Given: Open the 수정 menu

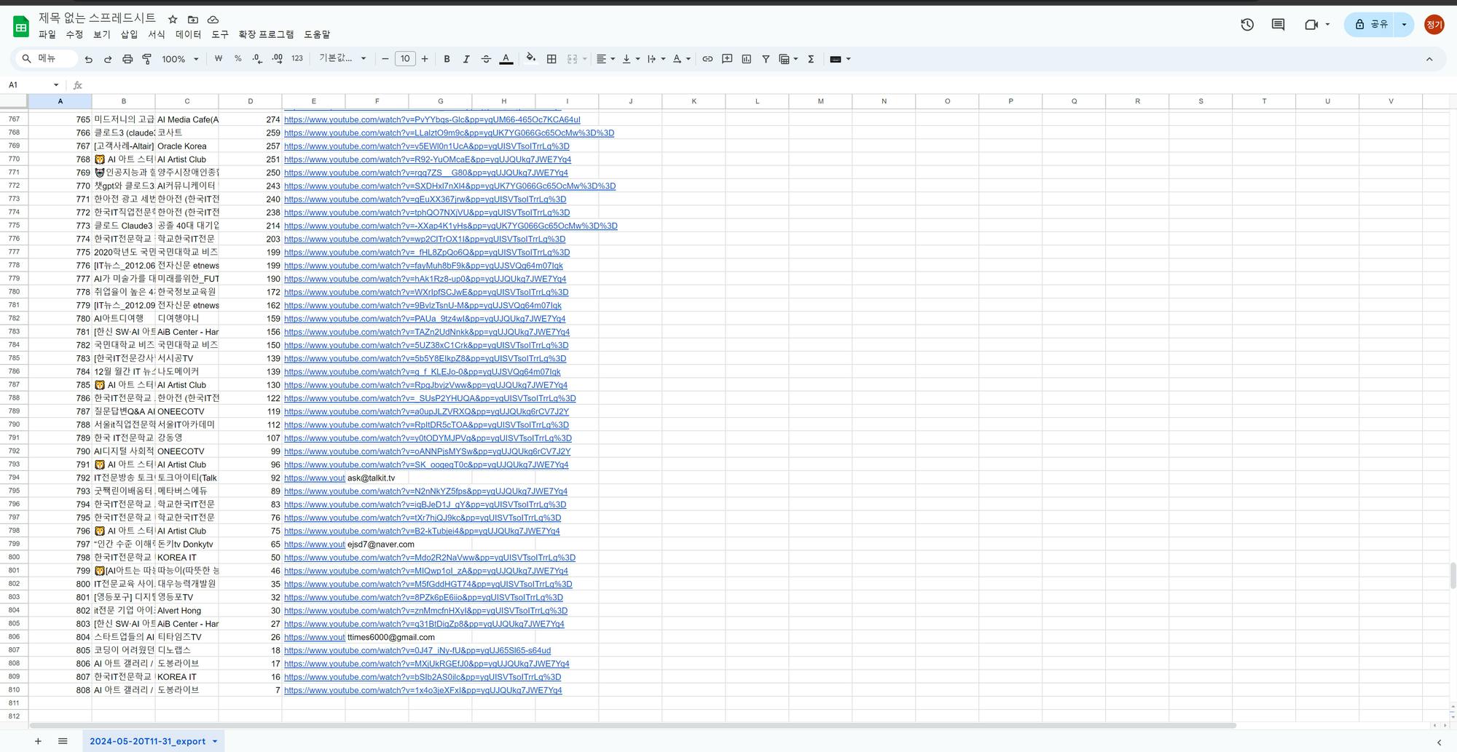Looking at the screenshot, I should (74, 34).
